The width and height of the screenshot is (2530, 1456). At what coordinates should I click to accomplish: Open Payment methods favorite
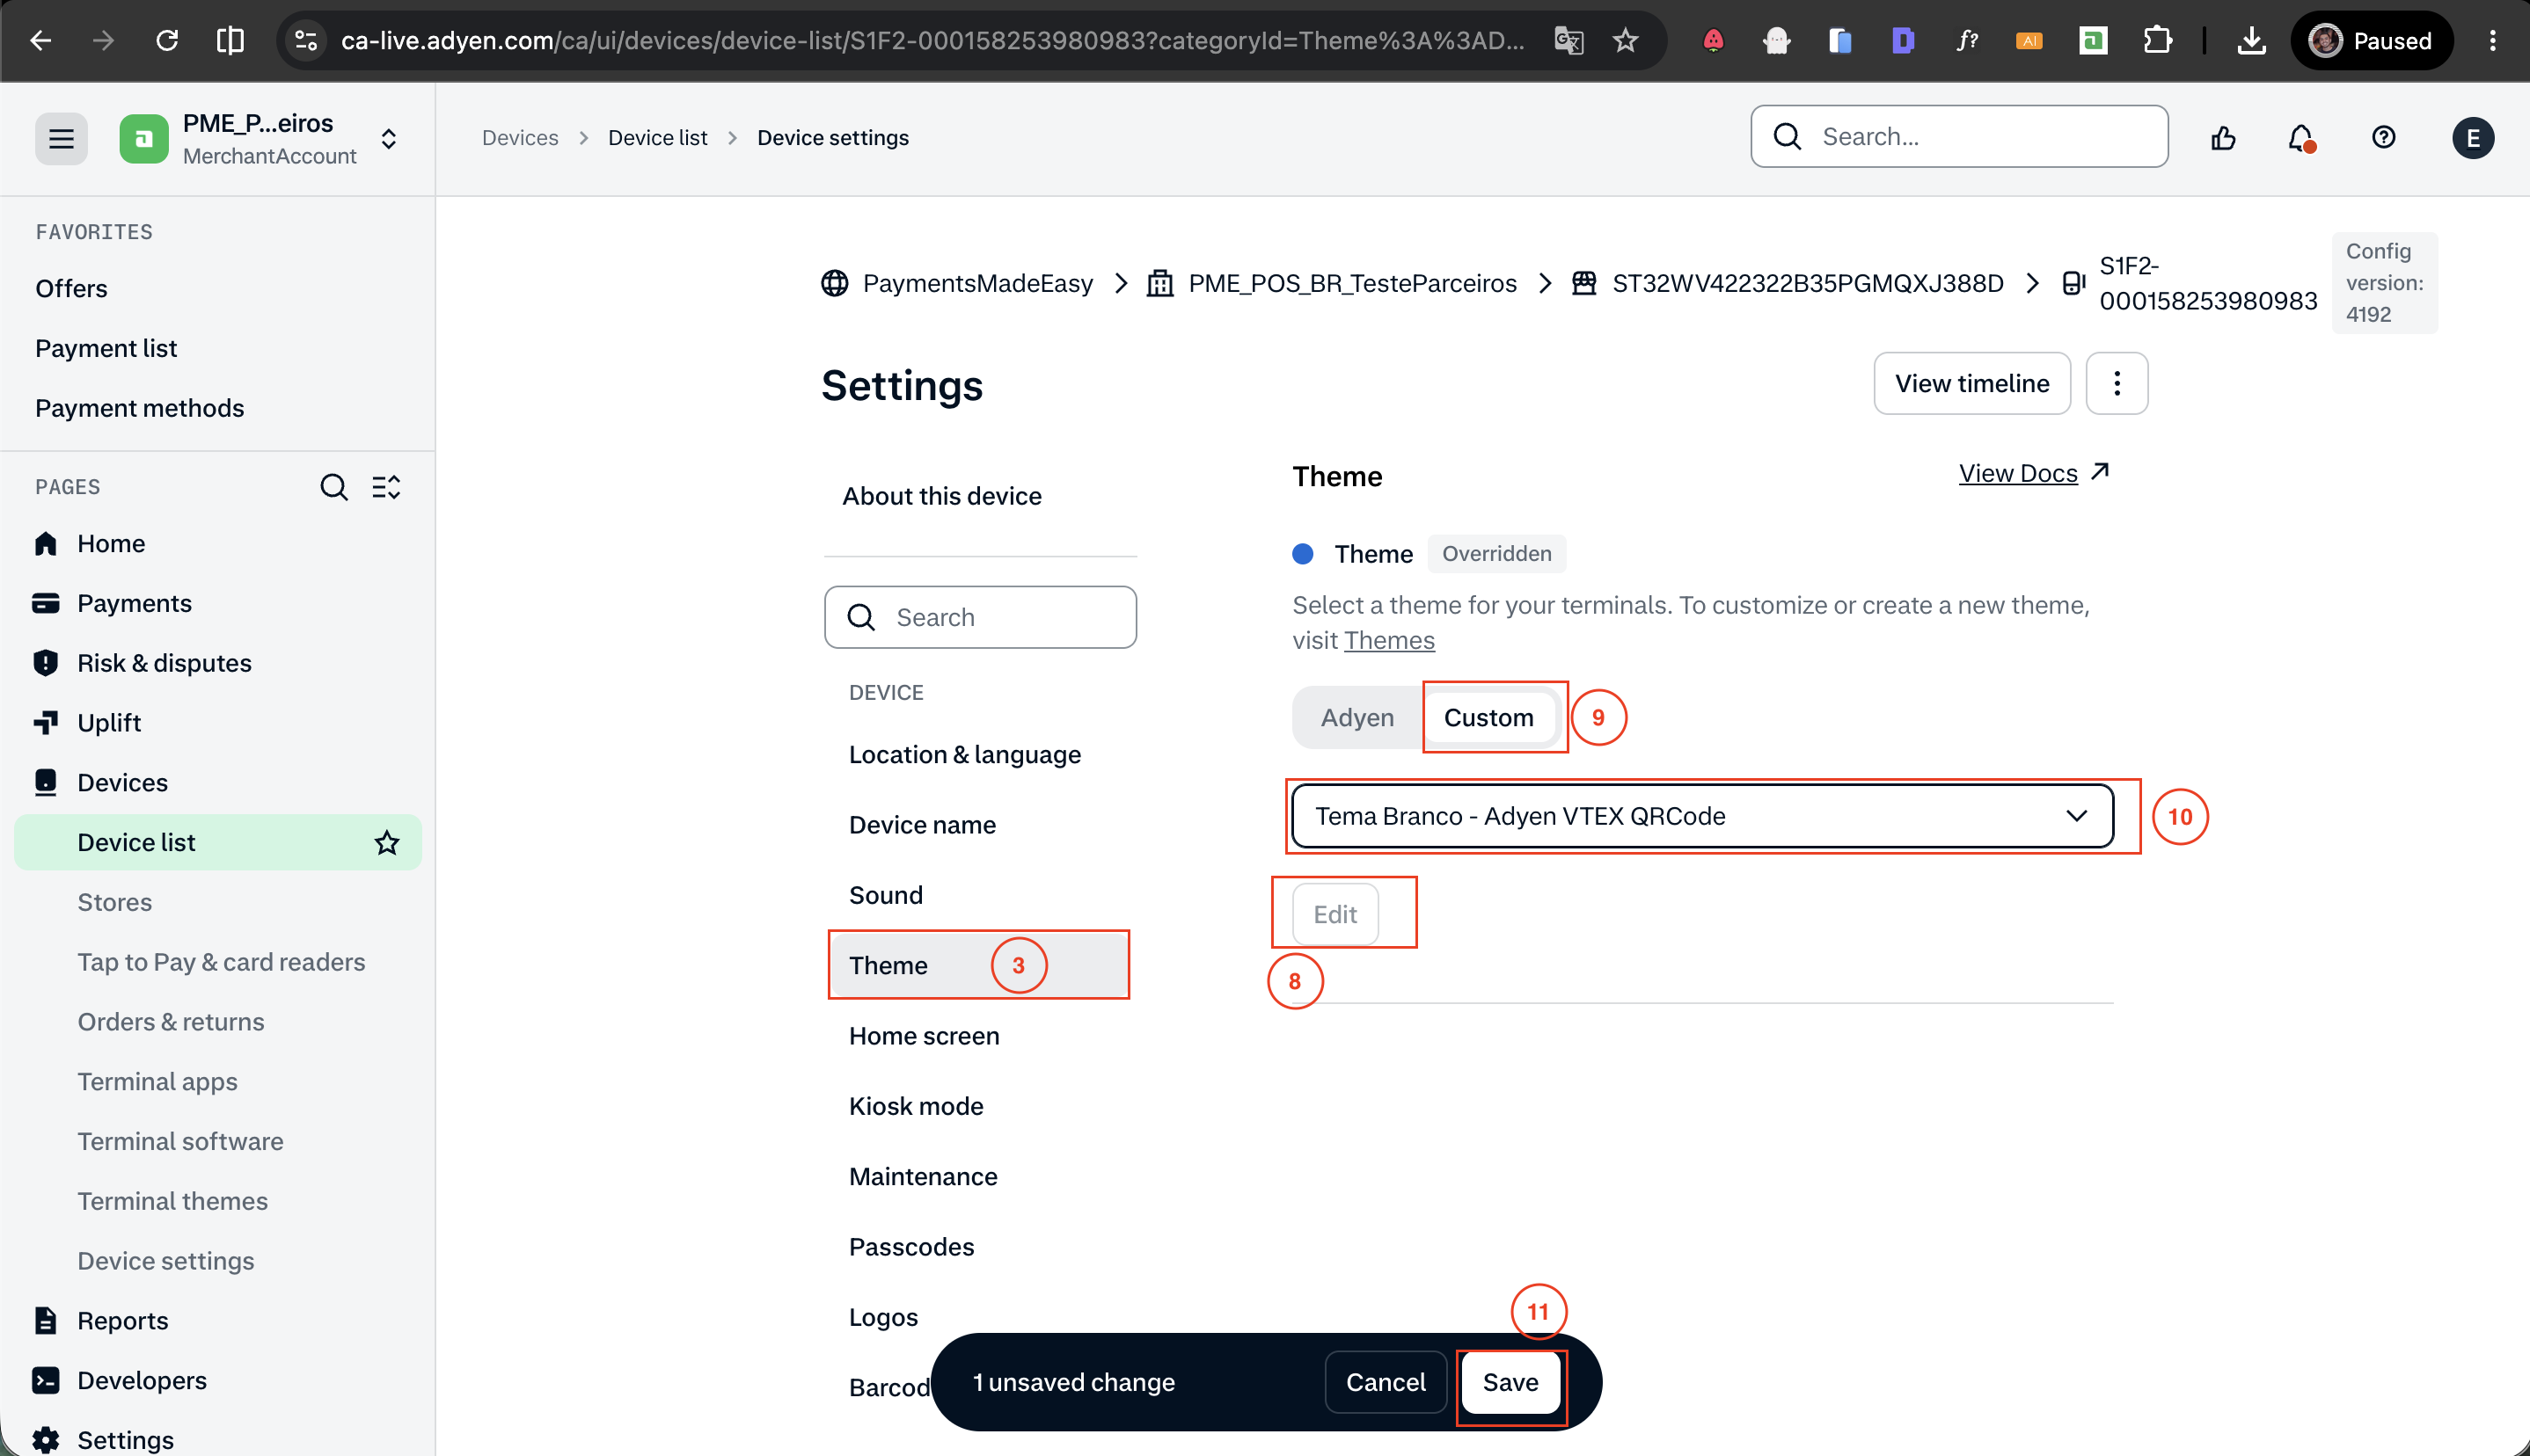click(139, 408)
